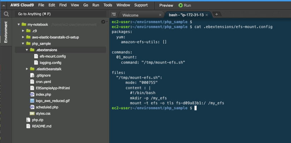Click the my-notebook folder icon
This screenshot has width=291, height=143.
[x=24, y=24]
